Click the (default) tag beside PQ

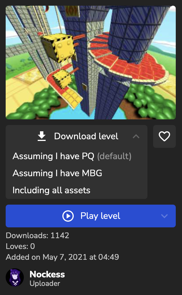point(114,156)
